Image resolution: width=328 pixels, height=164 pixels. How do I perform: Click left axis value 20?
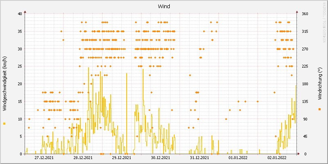(20, 84)
